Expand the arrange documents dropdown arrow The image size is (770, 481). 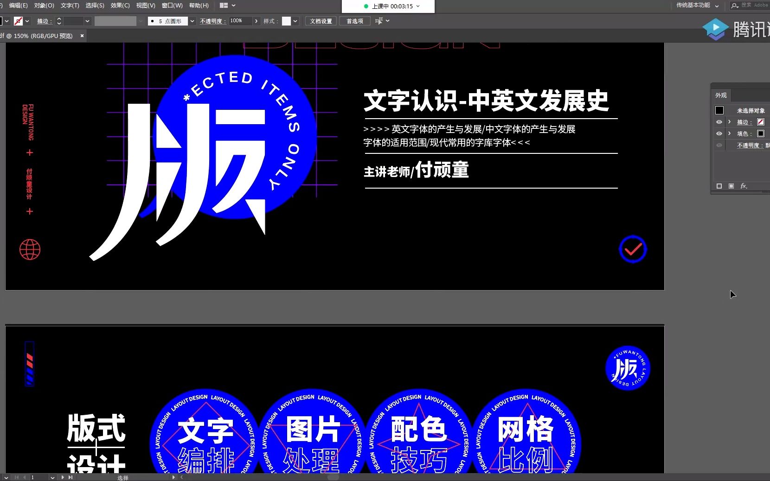(x=233, y=6)
